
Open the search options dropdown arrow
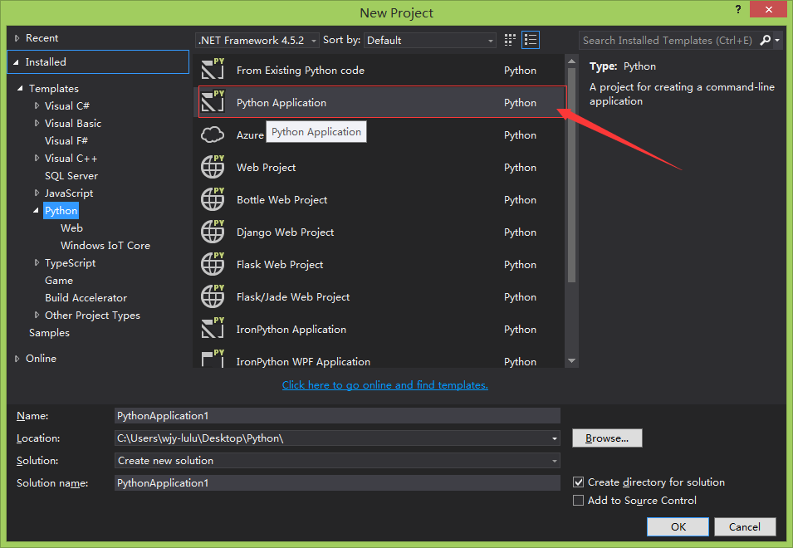pos(777,40)
